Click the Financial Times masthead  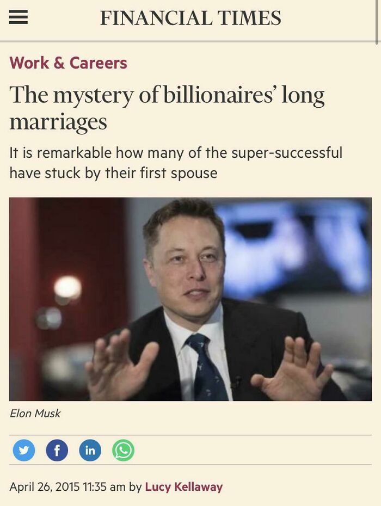click(x=190, y=17)
